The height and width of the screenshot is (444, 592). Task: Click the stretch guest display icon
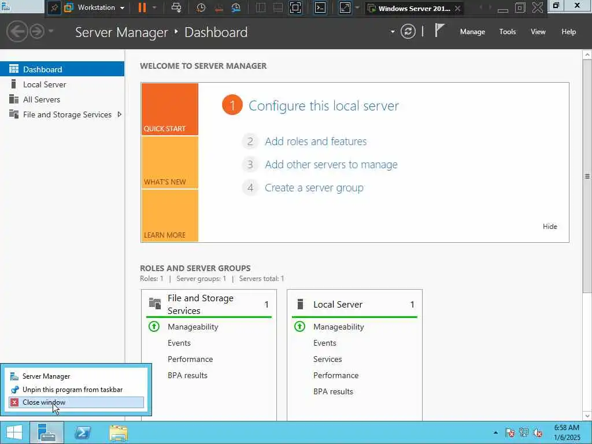click(x=345, y=8)
